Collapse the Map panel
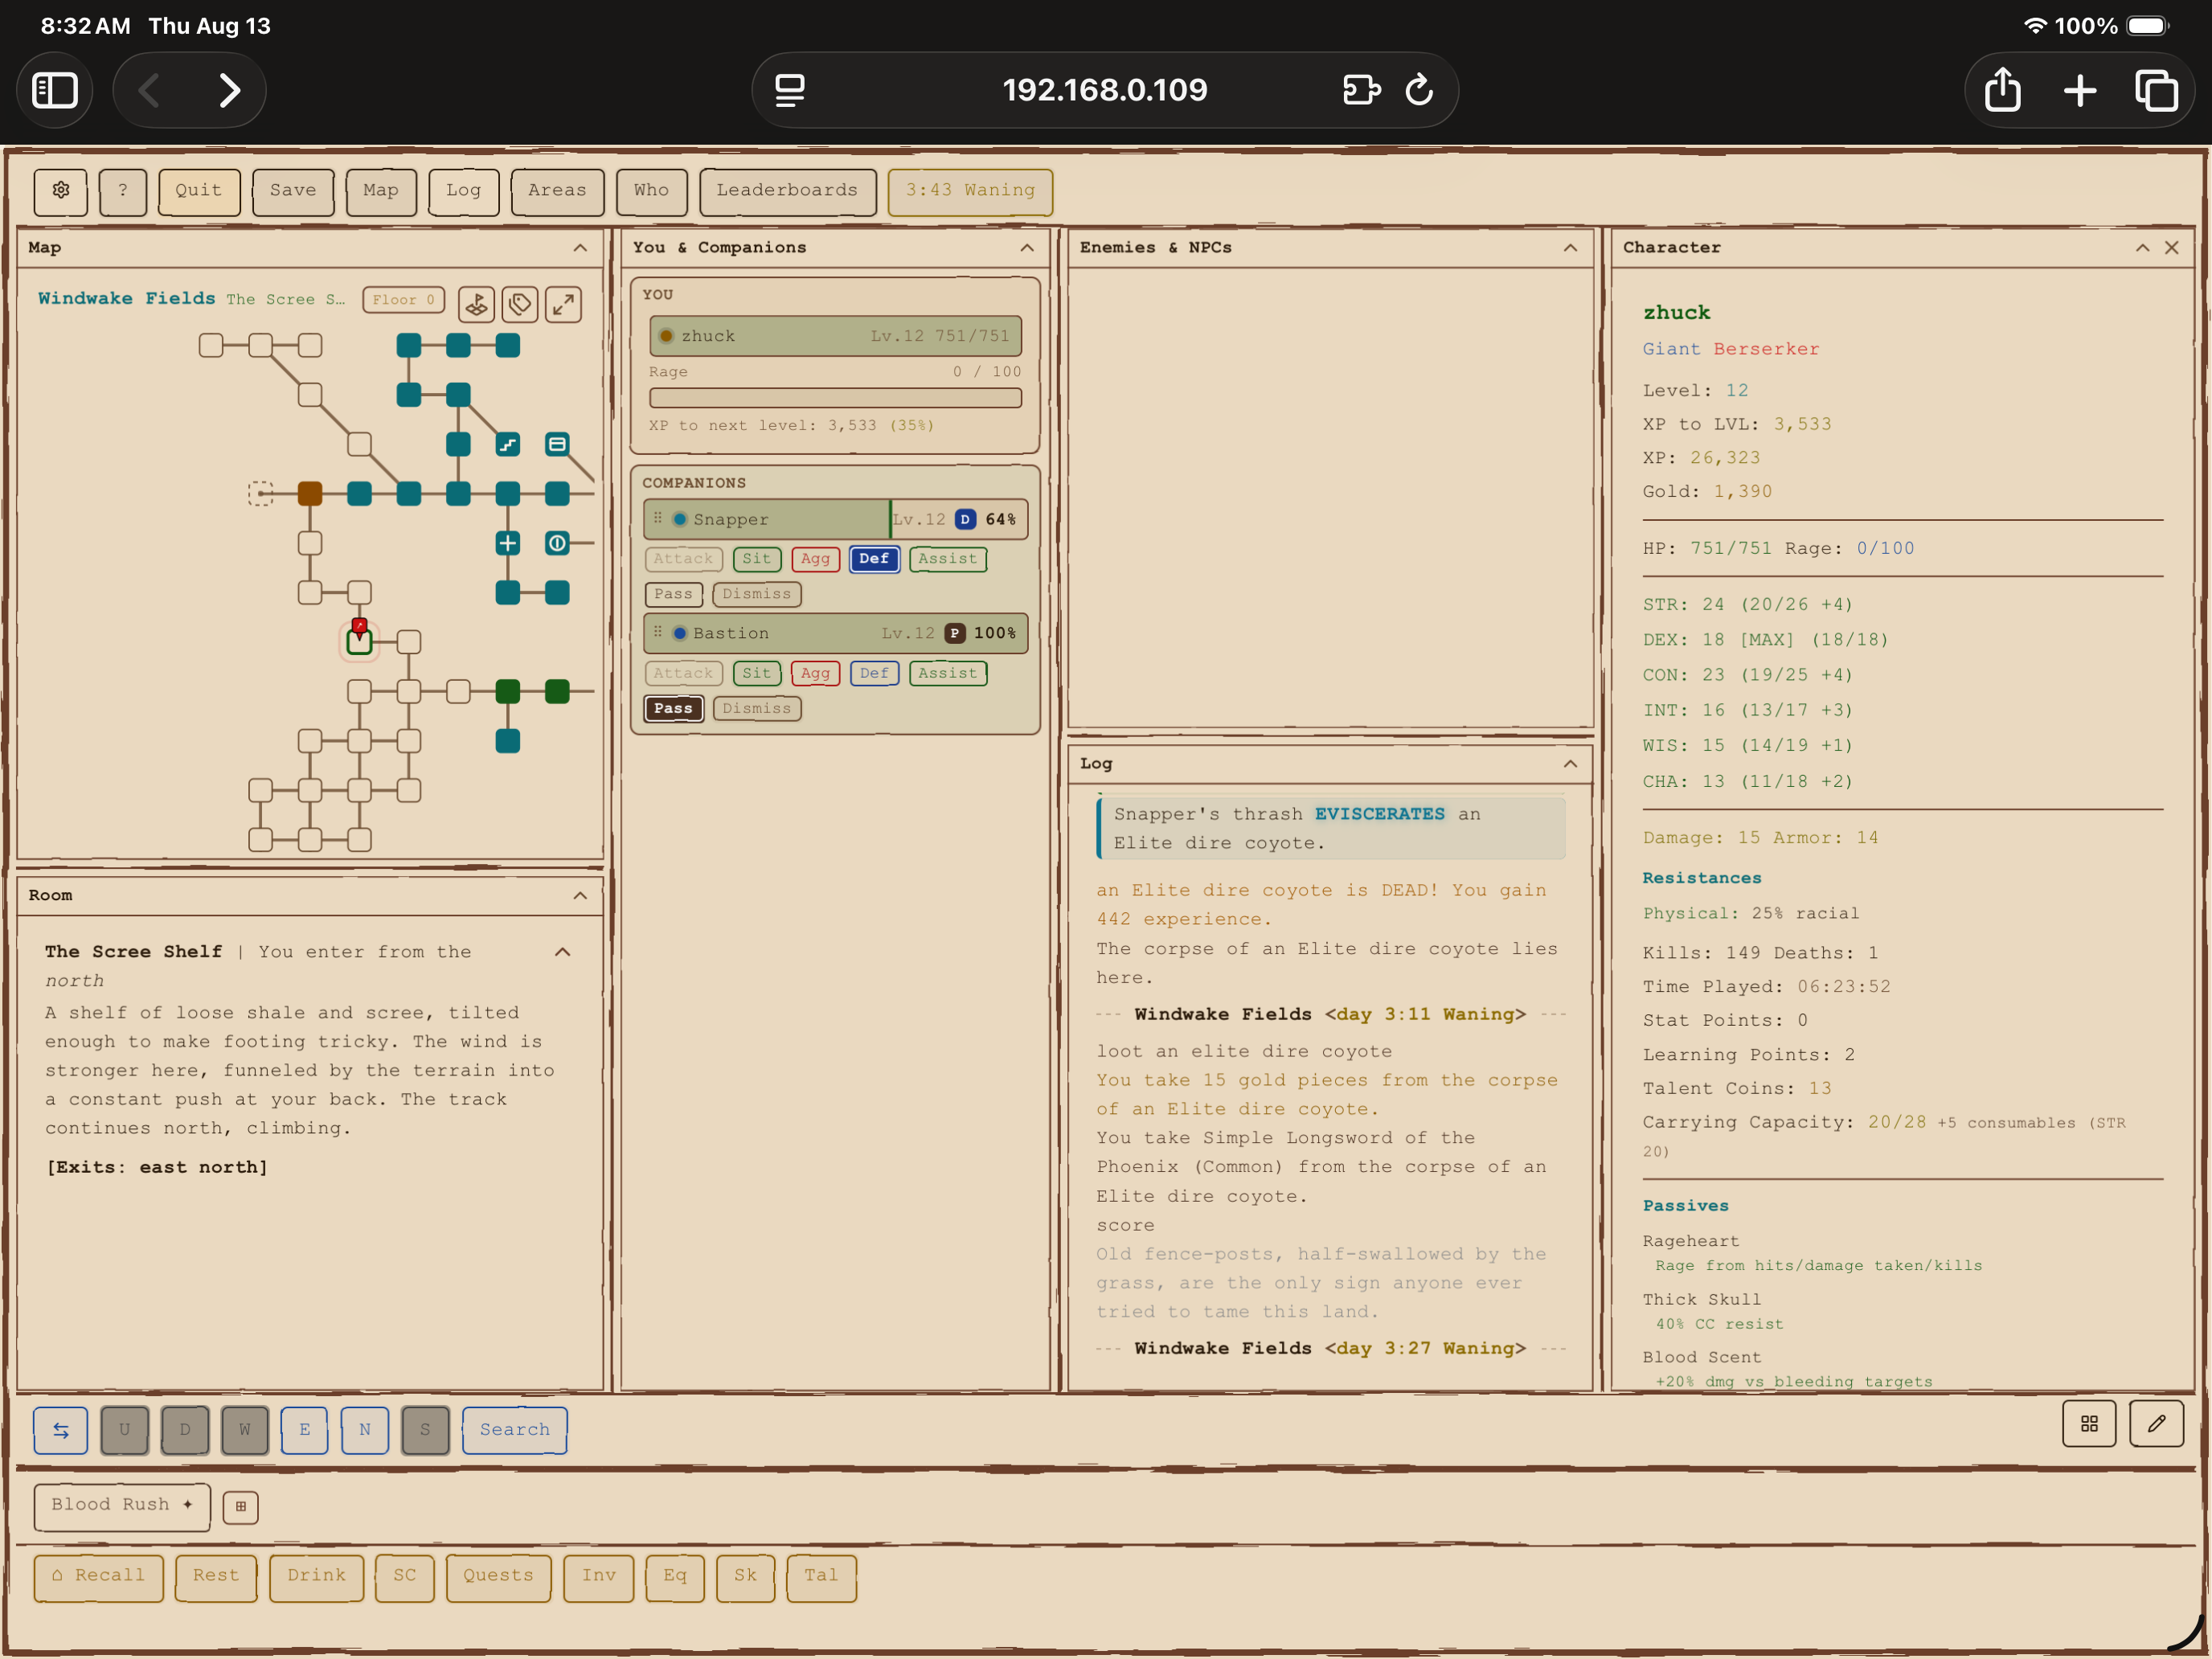 (580, 248)
